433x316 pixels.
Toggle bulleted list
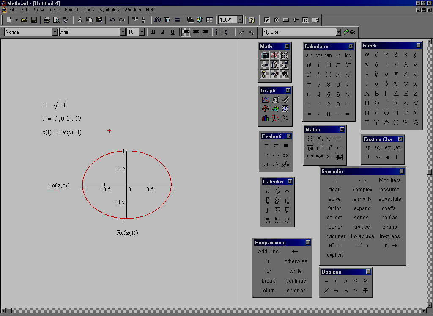pyautogui.click(x=219, y=32)
